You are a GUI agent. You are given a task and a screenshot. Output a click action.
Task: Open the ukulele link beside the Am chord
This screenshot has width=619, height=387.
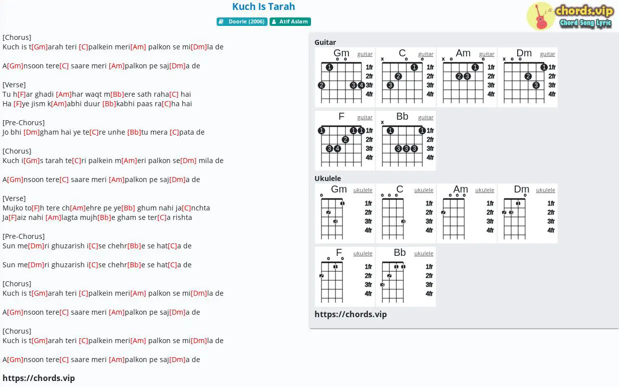click(485, 190)
